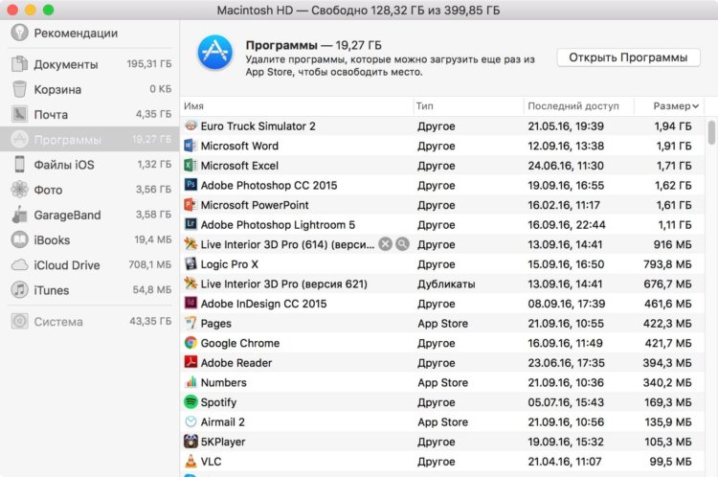Screen dimensions: 718x477
Task: Click the Live Interior 3D Pro (версия 621) icon
Action: tap(191, 284)
